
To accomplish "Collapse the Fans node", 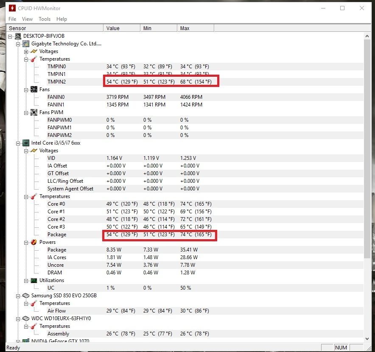I will click(26, 90).
